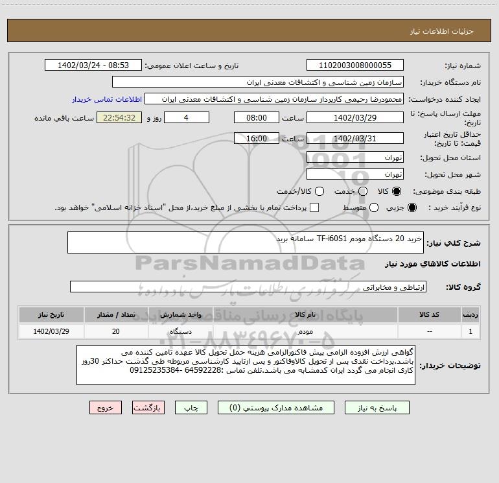This screenshot has height=483, width=499.
Task: Click the نام دستگاه خریدار field
Action: tap(258, 82)
